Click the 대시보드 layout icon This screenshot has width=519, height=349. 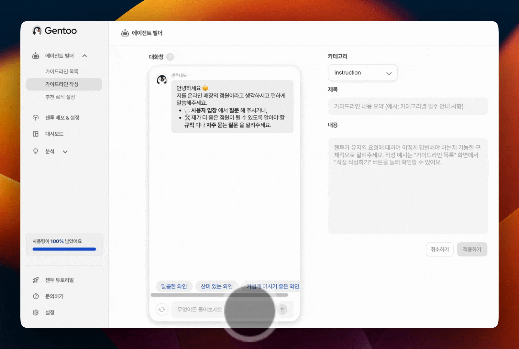pos(36,134)
